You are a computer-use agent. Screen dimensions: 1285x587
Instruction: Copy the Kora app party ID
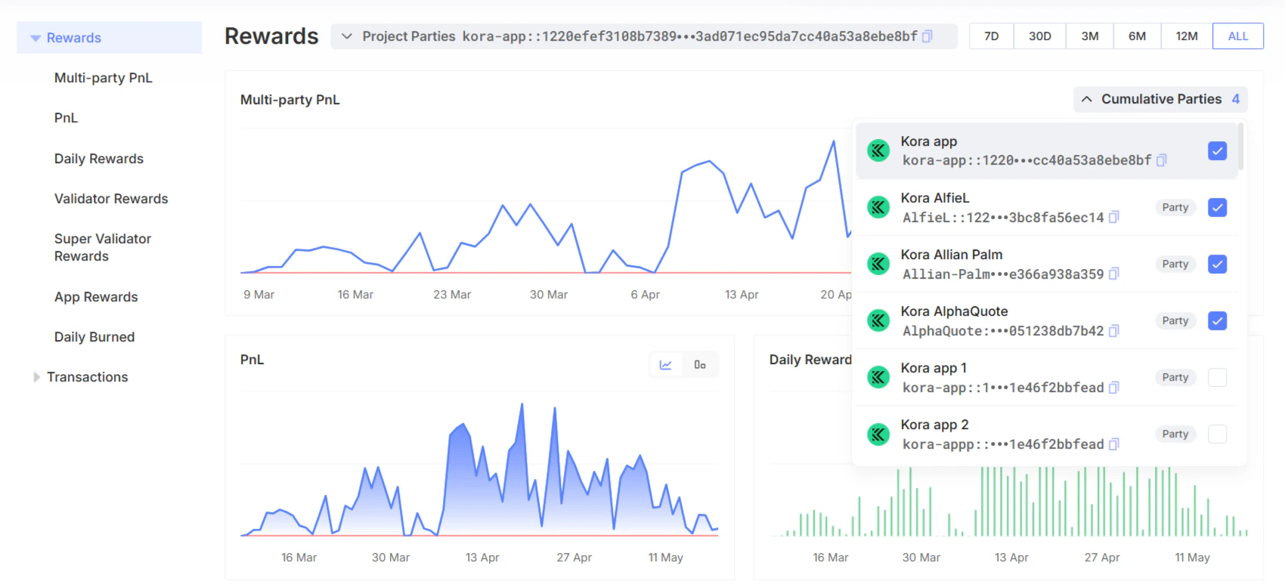[1162, 160]
